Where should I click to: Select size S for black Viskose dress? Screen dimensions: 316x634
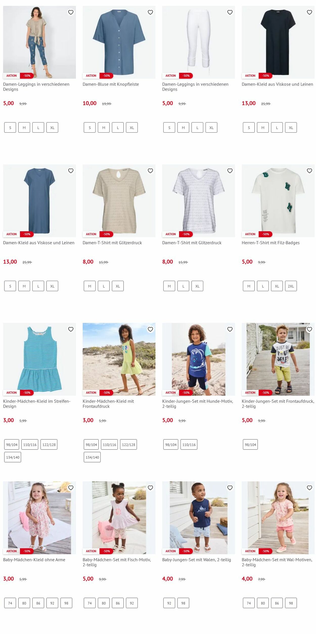click(249, 128)
